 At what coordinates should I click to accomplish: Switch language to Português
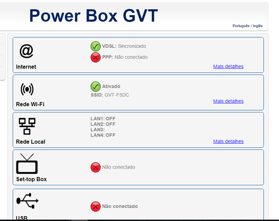pos(241,26)
